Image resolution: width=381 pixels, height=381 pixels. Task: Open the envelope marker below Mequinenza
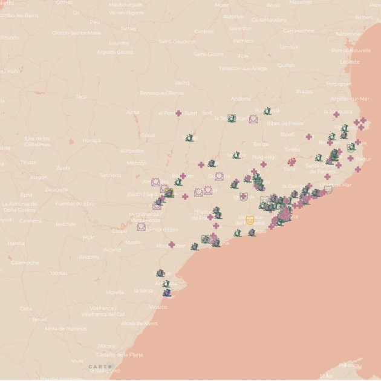141,227
